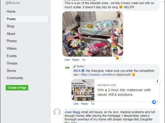Click the Author pencil icon
165x123 pixels.
coord(75,66)
